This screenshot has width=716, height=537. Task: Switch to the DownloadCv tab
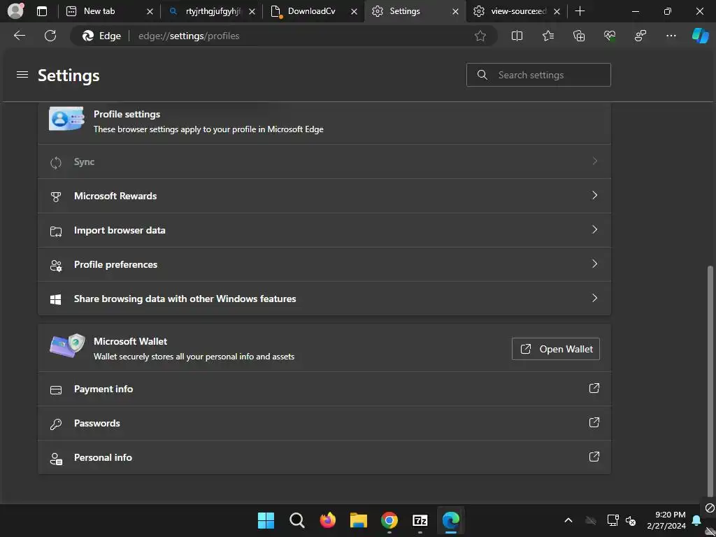[314, 11]
